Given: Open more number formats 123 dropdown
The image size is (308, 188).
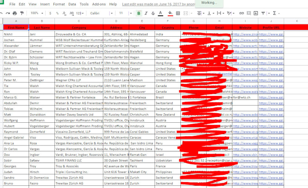Looking at the screenshot, I should point(80,13).
